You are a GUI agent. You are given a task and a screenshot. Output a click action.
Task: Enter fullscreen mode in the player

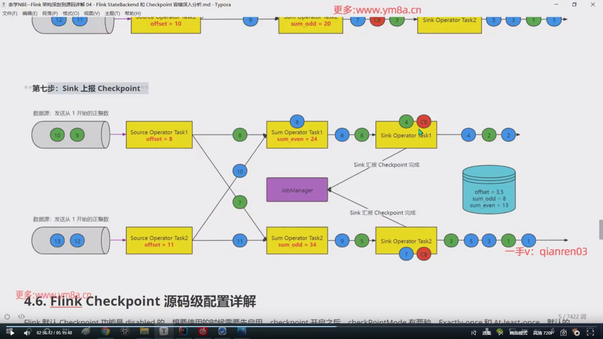[590, 333]
